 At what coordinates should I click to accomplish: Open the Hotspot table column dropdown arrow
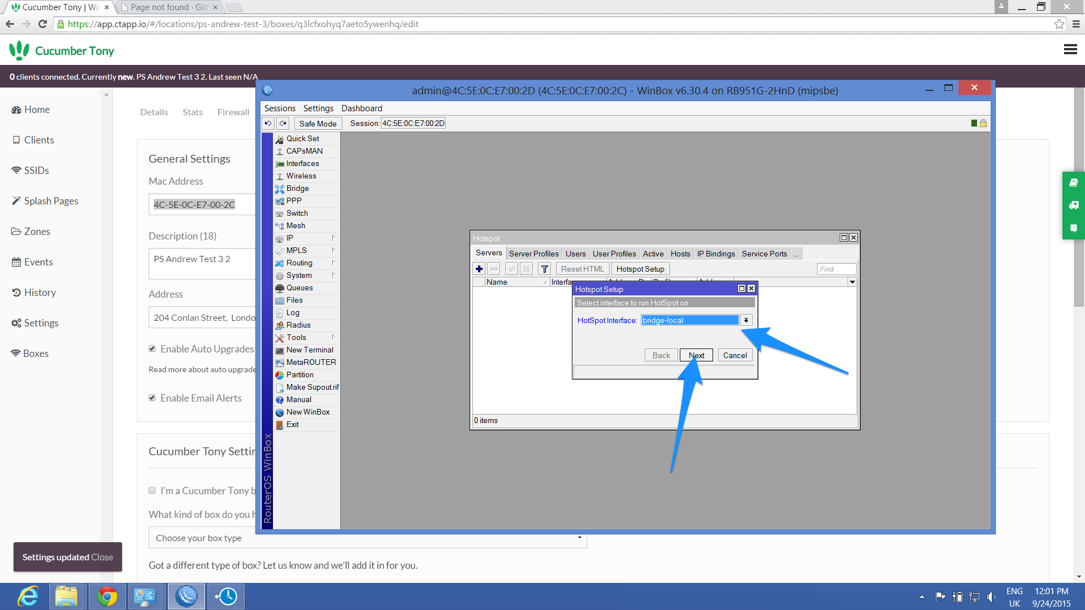(x=852, y=282)
